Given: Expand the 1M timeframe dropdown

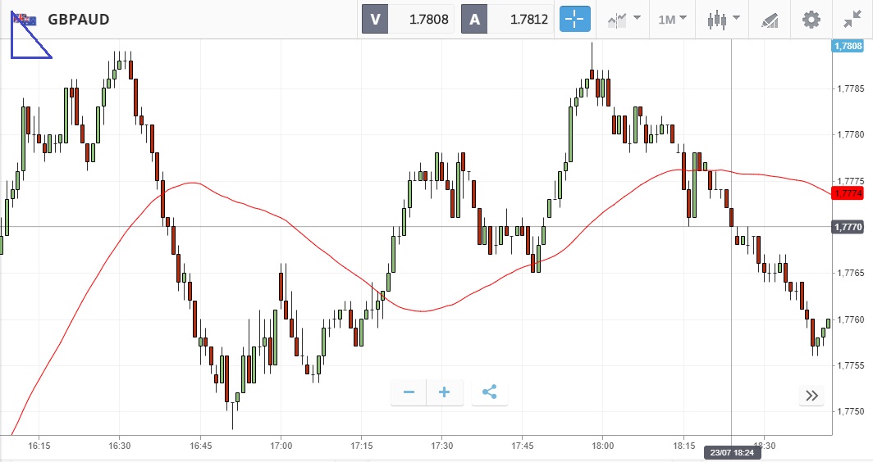Looking at the screenshot, I should [671, 19].
